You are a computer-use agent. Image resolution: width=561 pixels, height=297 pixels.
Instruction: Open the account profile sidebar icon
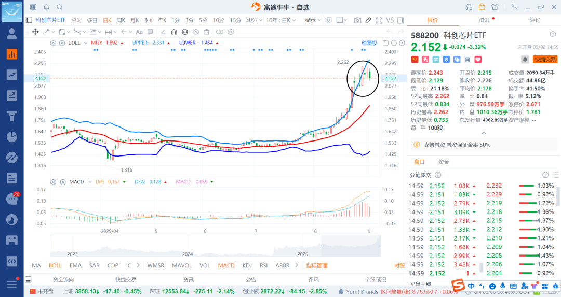coord(12,34)
